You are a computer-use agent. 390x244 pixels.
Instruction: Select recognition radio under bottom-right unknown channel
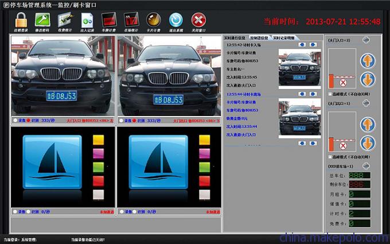point(134,212)
